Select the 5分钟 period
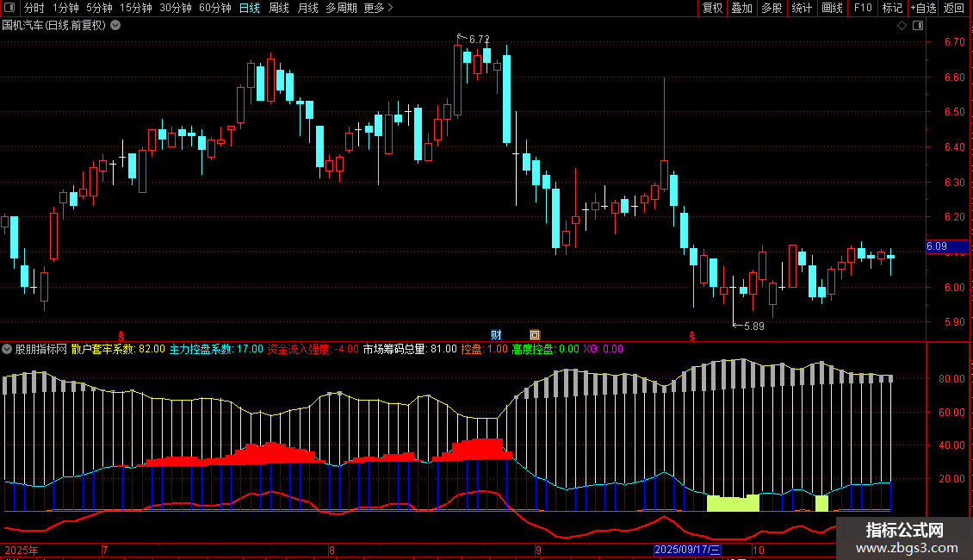Image resolution: width=973 pixels, height=560 pixels. coord(99,8)
